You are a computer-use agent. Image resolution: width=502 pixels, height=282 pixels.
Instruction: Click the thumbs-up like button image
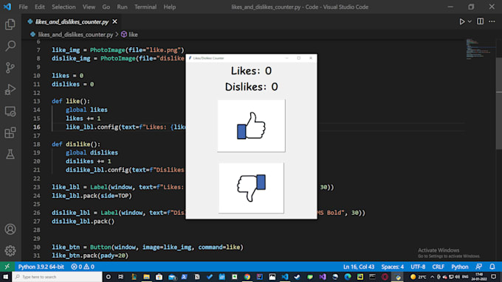click(x=251, y=126)
